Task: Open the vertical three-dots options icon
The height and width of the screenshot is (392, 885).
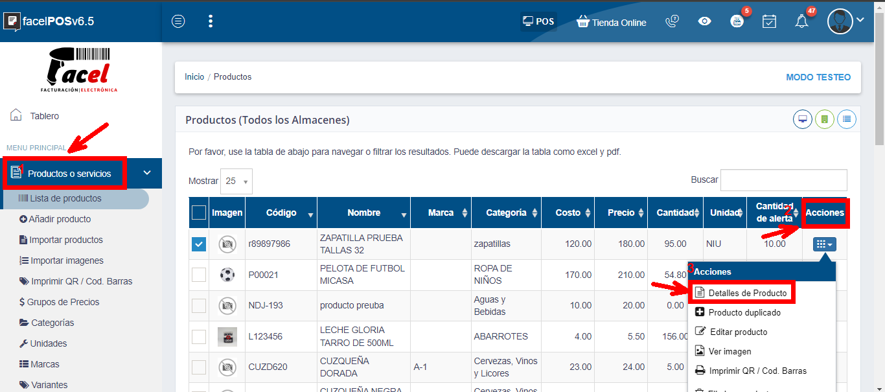Action: pos(211,21)
